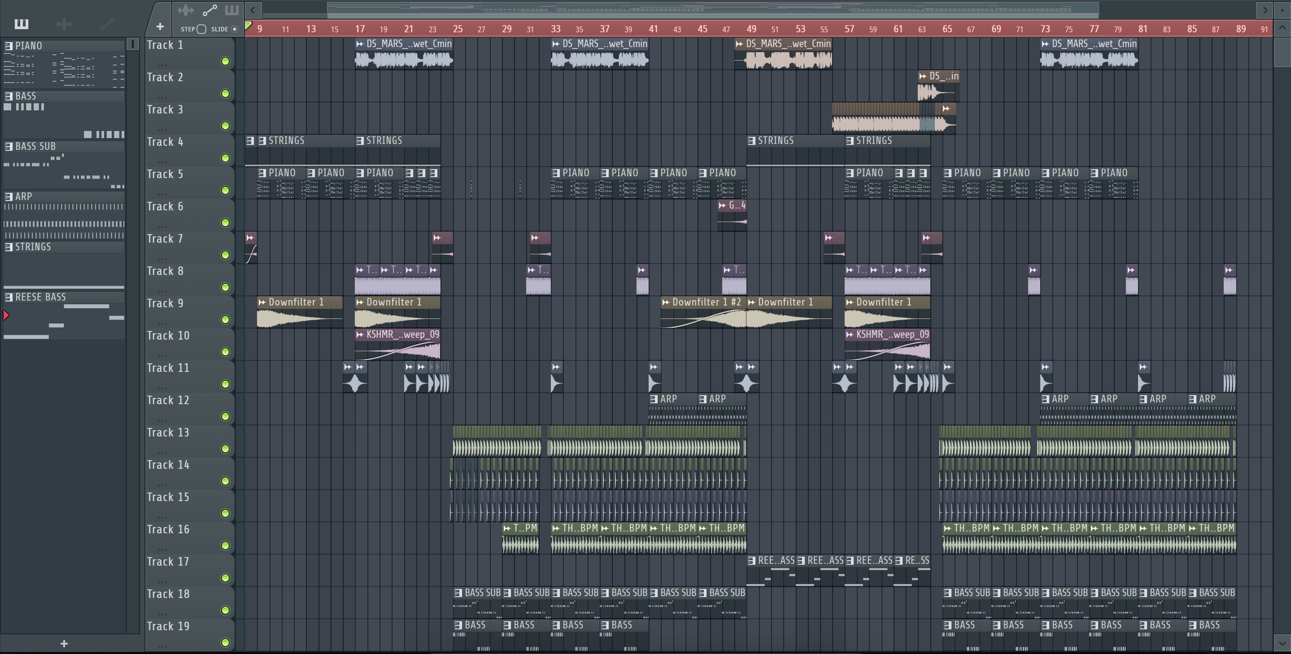Click the zoom button at top-right corner
The height and width of the screenshot is (654, 1291).
1282,9
